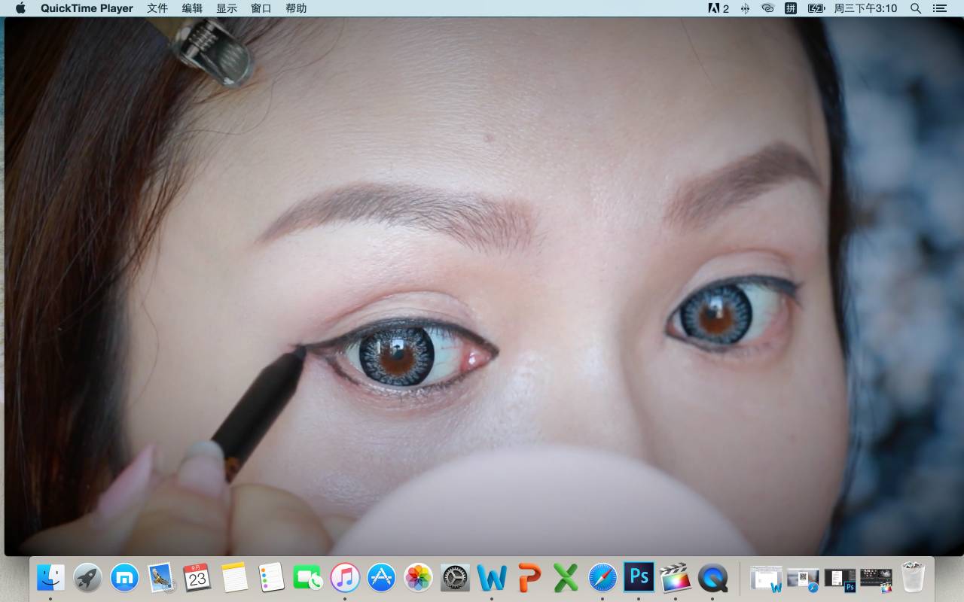964x602 pixels.
Task: Click the Adobe status icon in menu bar
Action: point(718,8)
